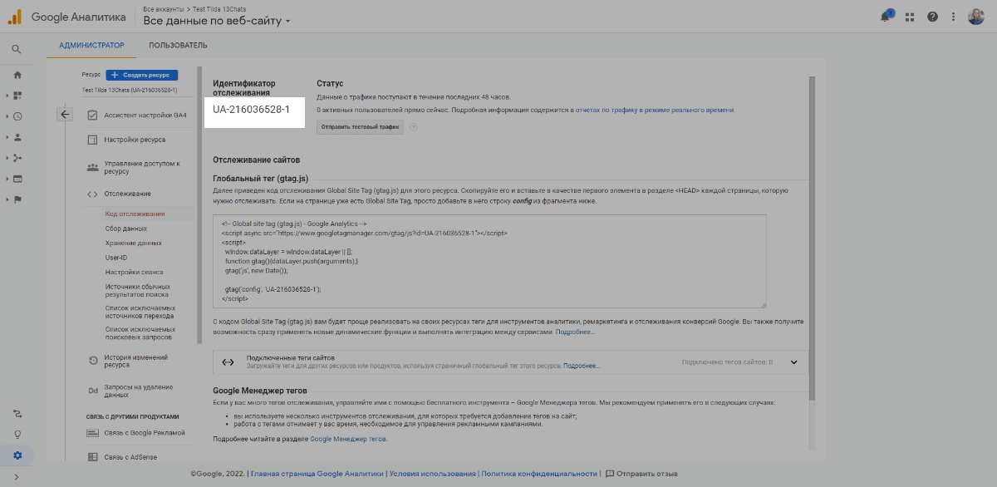The image size is (997, 487).
Task: Open Behavior window icon in sidebar
Action: (x=17, y=179)
